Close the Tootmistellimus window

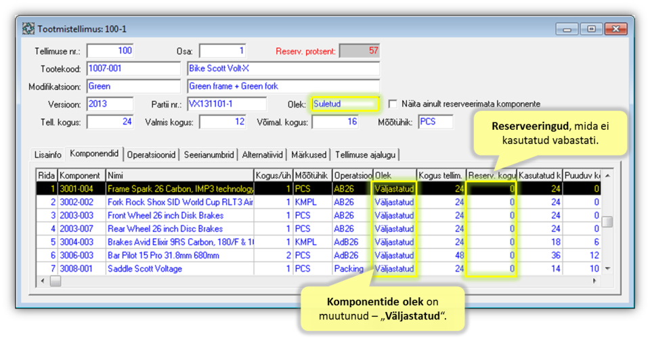click(x=615, y=29)
